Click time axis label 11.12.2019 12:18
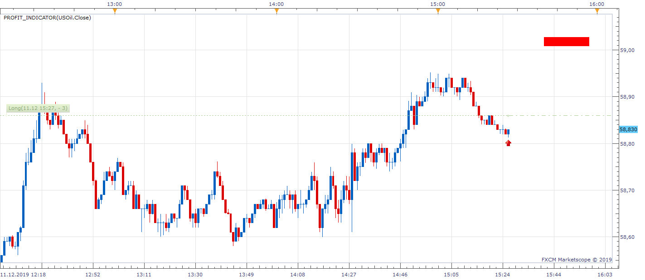The image size is (645, 280). pos(23,275)
